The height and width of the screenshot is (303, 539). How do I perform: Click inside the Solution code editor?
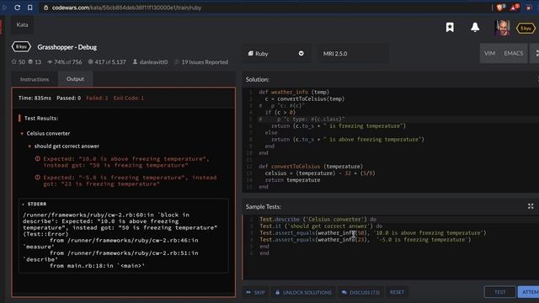[391, 140]
